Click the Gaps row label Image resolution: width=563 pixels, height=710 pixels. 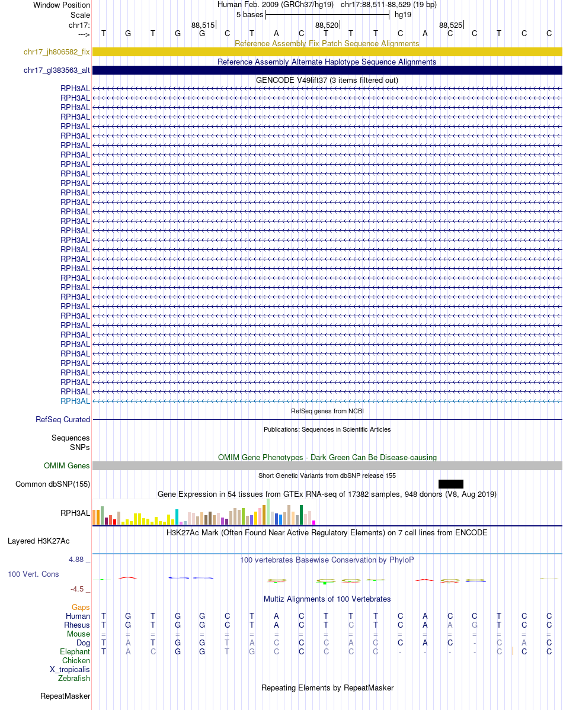[81, 607]
